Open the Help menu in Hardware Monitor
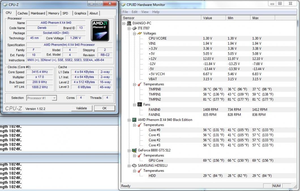 [156, 12]
